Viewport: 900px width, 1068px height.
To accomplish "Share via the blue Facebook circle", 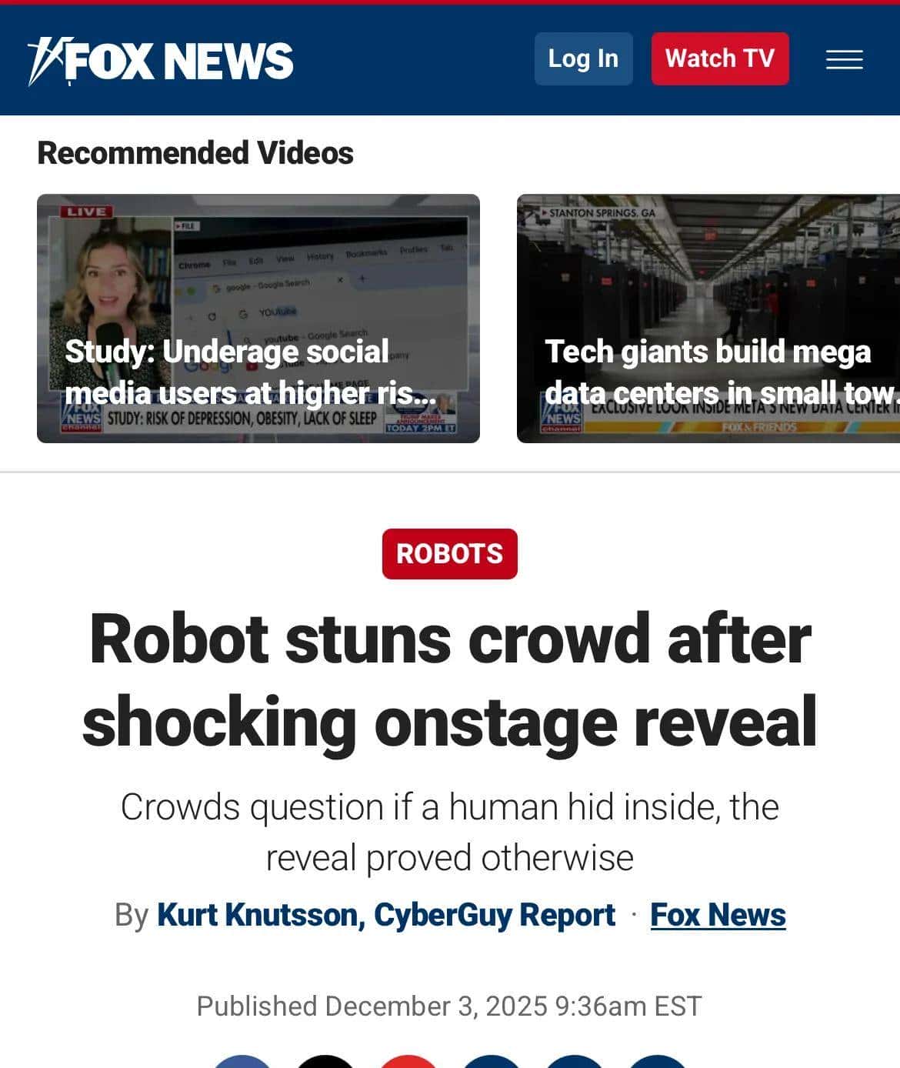I will (x=242, y=1061).
